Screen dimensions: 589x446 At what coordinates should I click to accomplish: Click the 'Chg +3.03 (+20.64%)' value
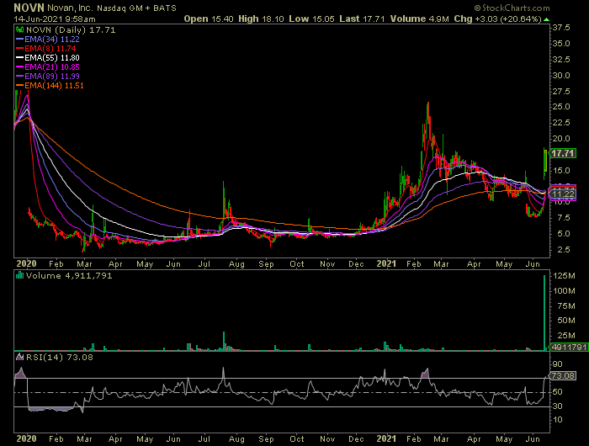[498, 19]
